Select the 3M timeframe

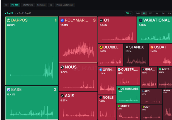coord(157,13)
